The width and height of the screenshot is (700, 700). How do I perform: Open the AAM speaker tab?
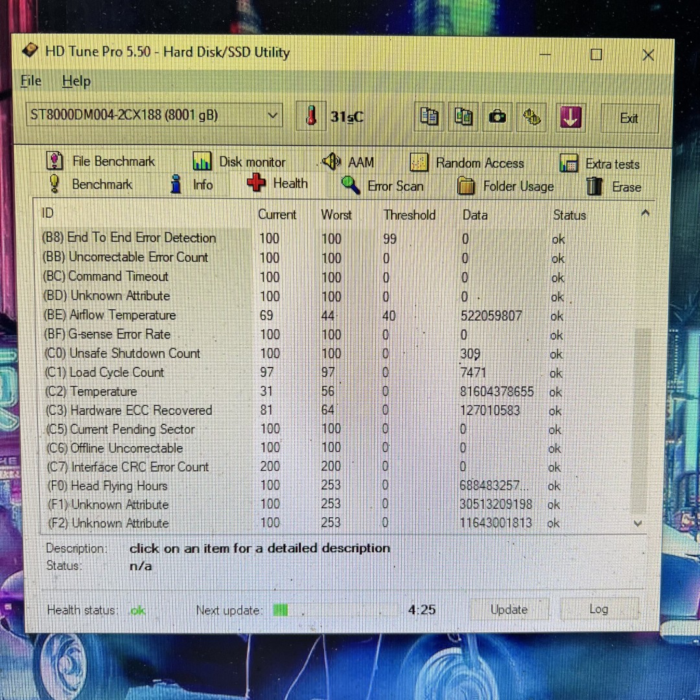click(349, 162)
